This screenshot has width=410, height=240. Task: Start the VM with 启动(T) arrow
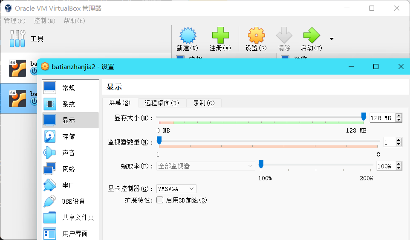312,35
